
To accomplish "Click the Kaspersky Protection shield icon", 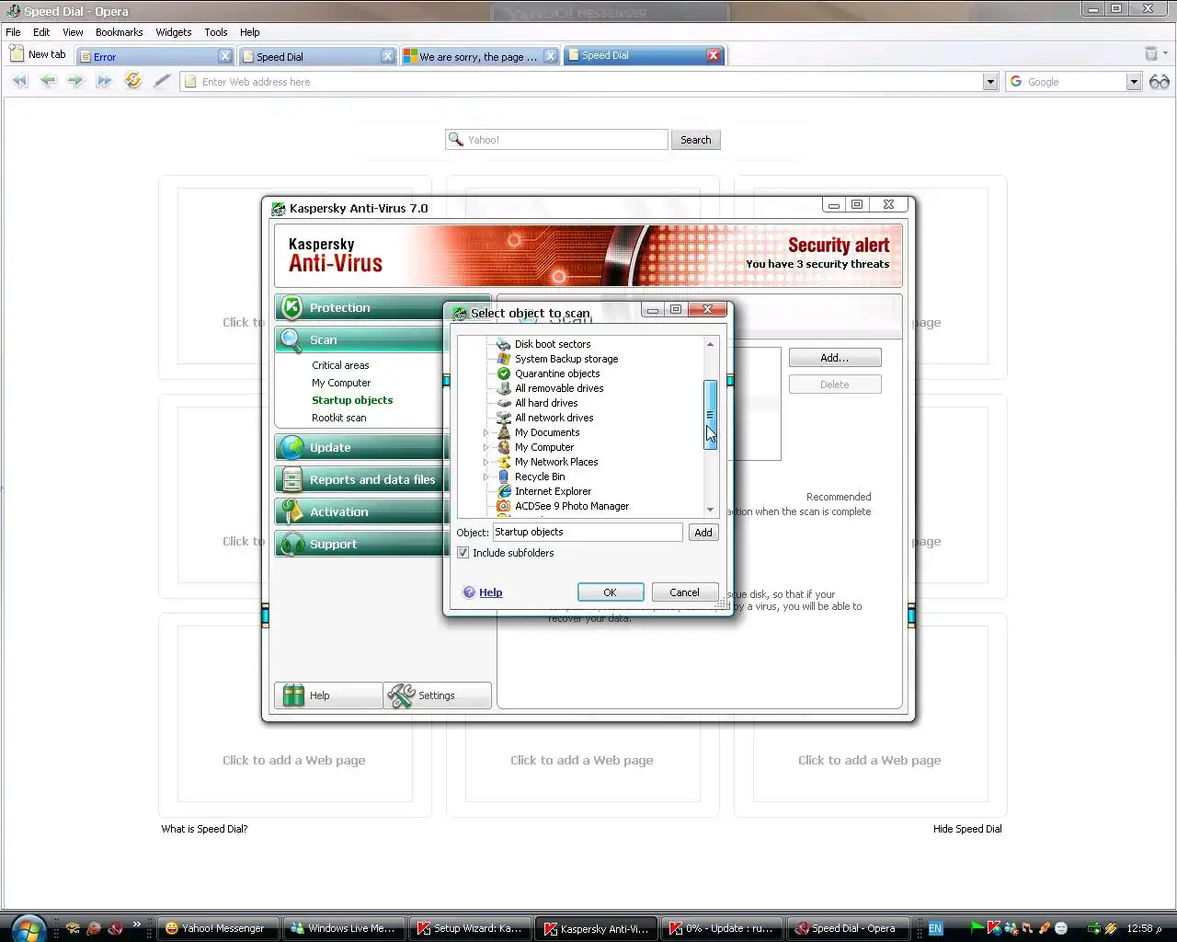I will [291, 307].
